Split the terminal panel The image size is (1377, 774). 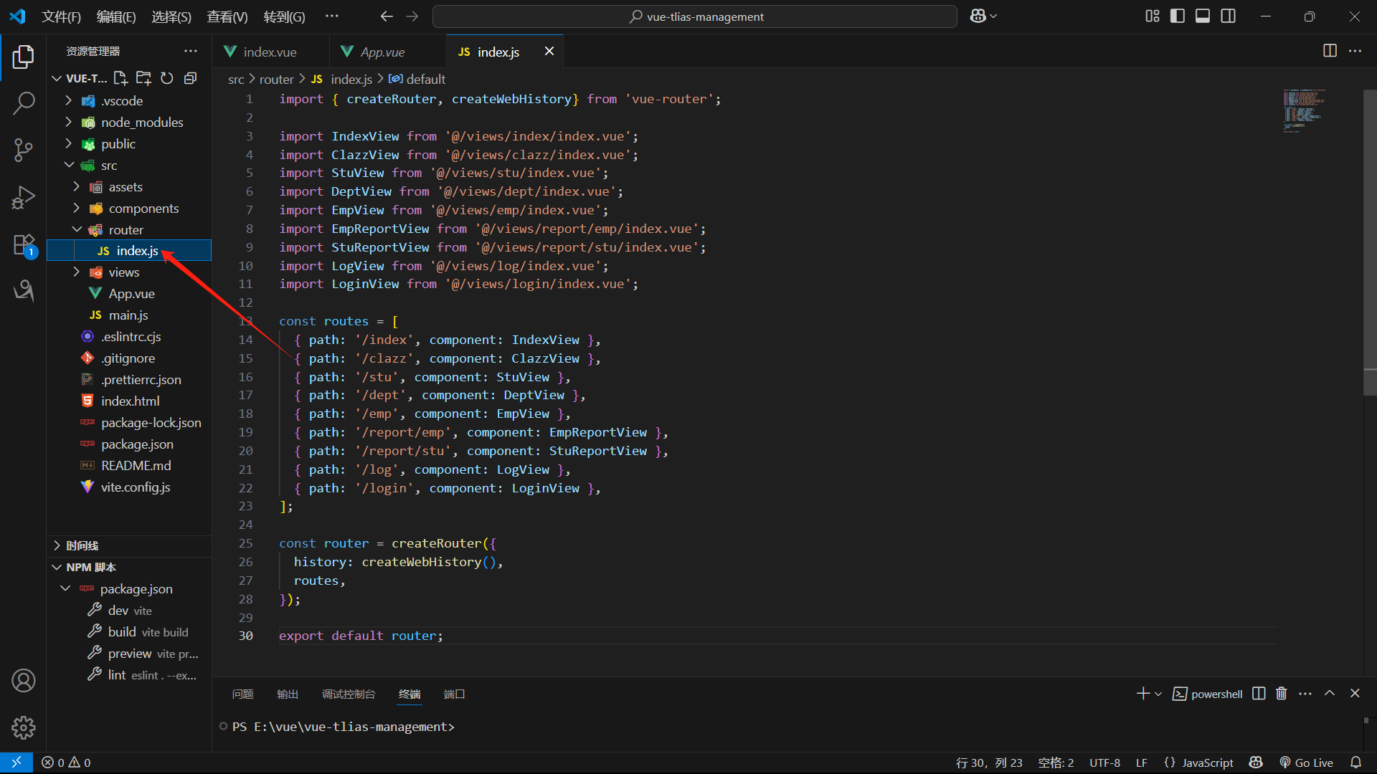pos(1259,693)
